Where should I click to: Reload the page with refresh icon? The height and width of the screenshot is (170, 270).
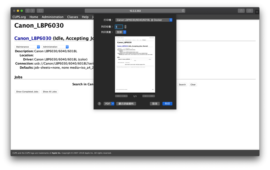pos(183,11)
